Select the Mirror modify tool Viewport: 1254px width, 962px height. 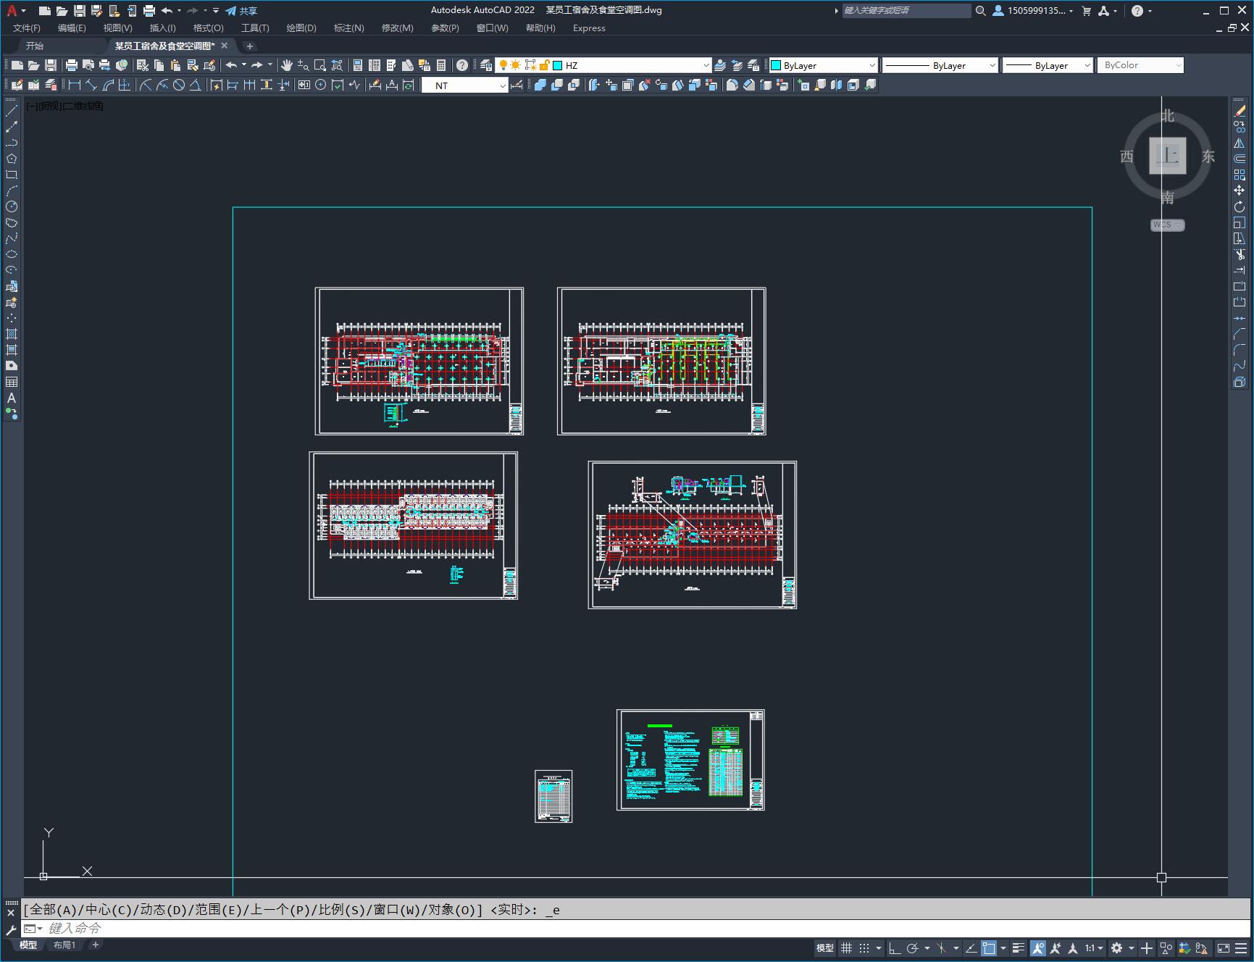pyautogui.click(x=1240, y=143)
